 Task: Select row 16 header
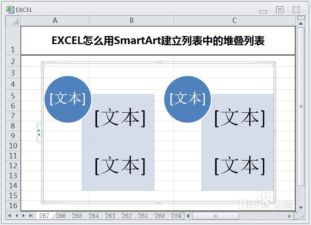[x=13, y=205]
